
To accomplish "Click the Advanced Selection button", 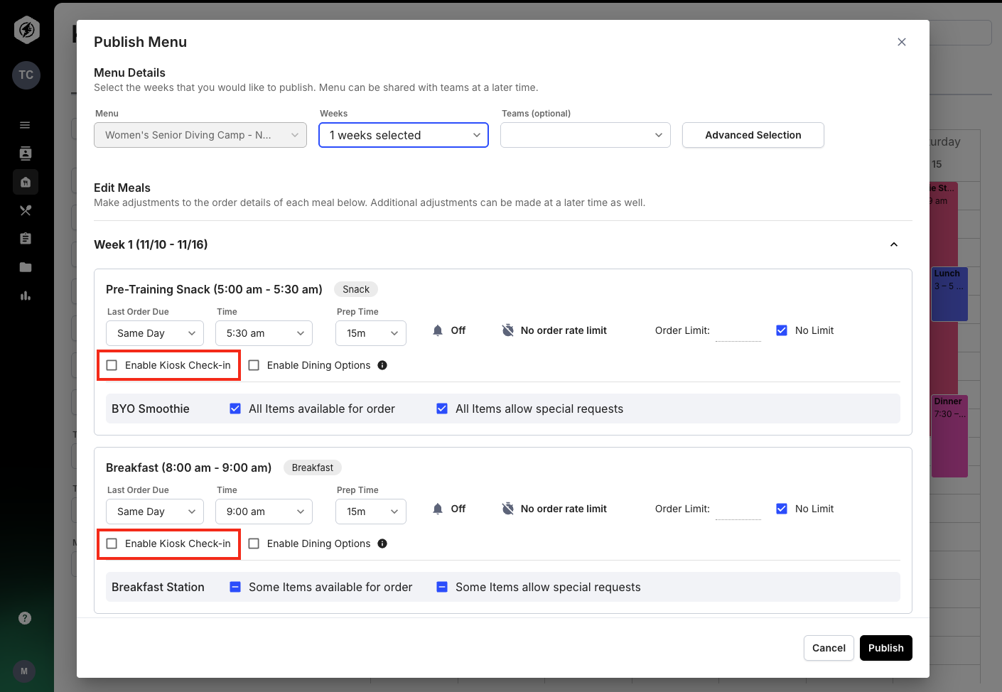I will point(753,135).
